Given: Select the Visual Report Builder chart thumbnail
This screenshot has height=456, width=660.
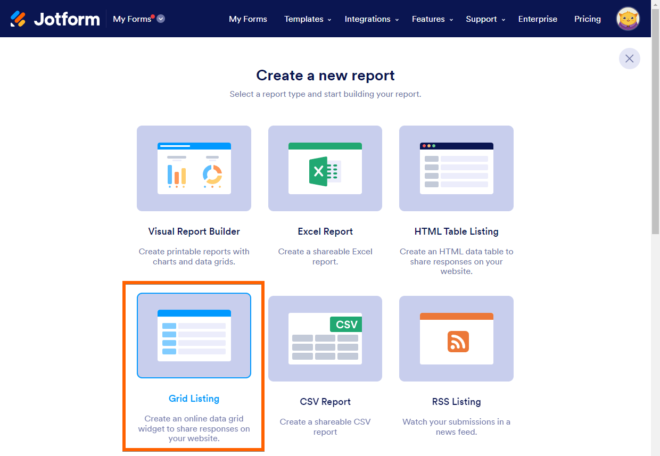Looking at the screenshot, I should [194, 168].
